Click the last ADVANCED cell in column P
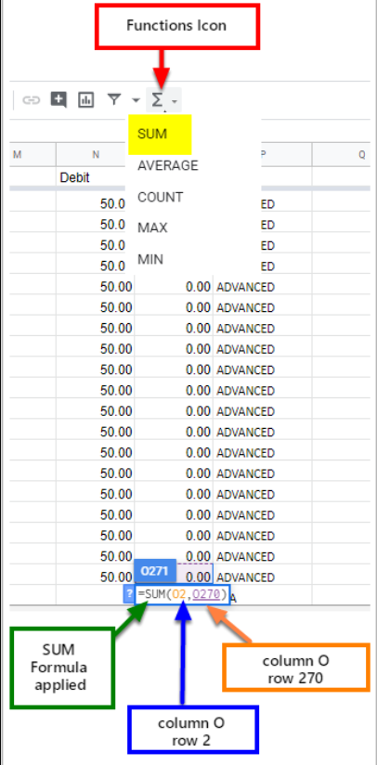The height and width of the screenshot is (765, 377). coord(245,577)
